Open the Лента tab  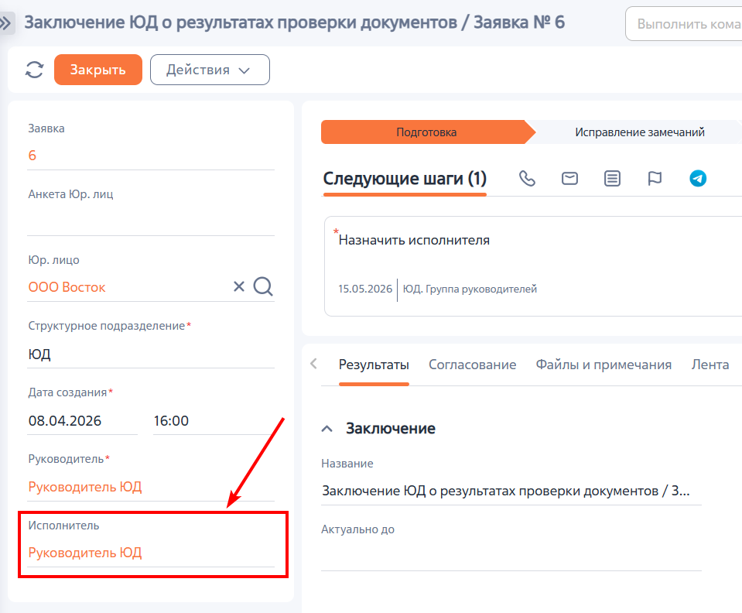tap(710, 365)
